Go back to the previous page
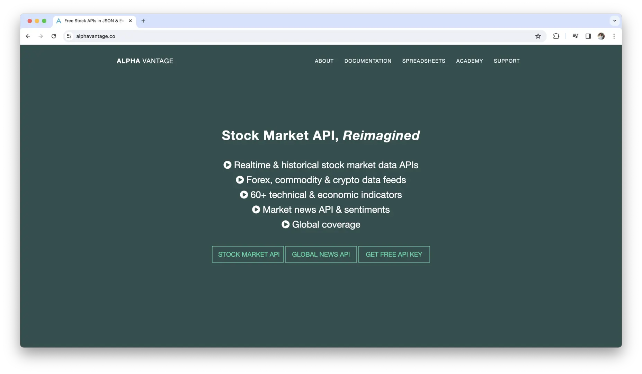Viewport: 642px width, 374px height. (x=28, y=36)
